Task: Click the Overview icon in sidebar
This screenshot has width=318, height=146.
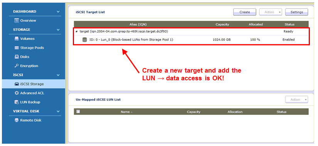Action: tap(17, 20)
